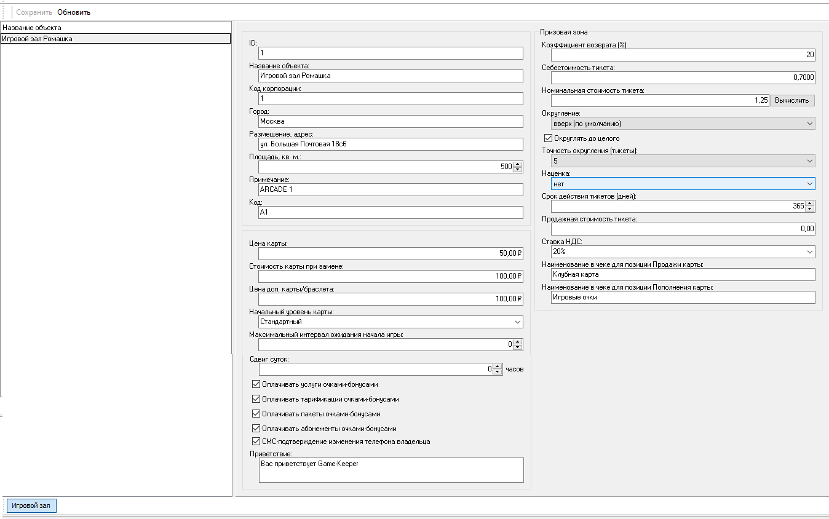The image size is (829, 519).
Task: Toggle Оплачивать пакеты очками-бонусами checkbox
Action: [256, 414]
